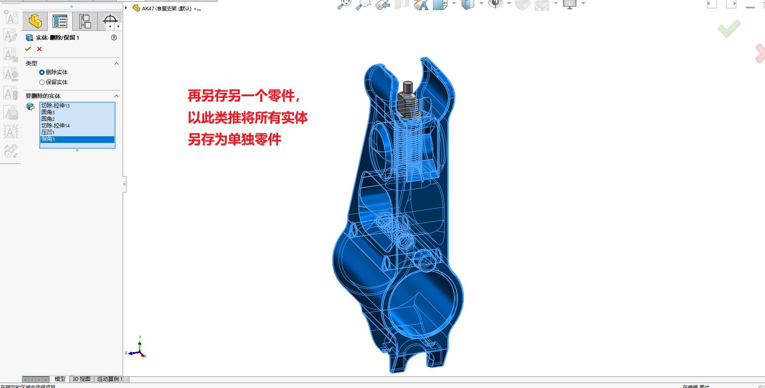765x388 pixels.
Task: Expand the AK47-准星支架 flyout tree
Action: pyautogui.click(x=126, y=8)
